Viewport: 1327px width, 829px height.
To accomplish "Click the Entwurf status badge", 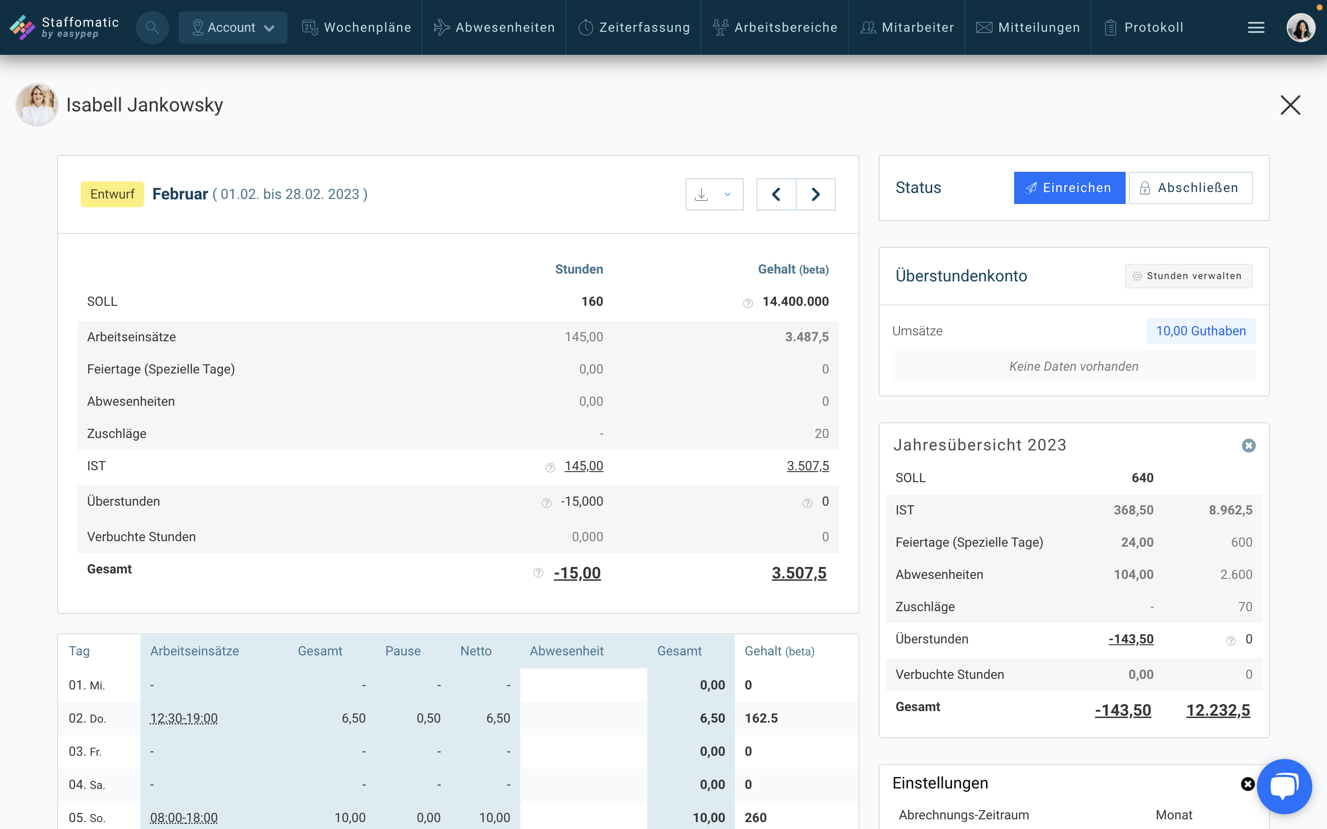I will [112, 194].
